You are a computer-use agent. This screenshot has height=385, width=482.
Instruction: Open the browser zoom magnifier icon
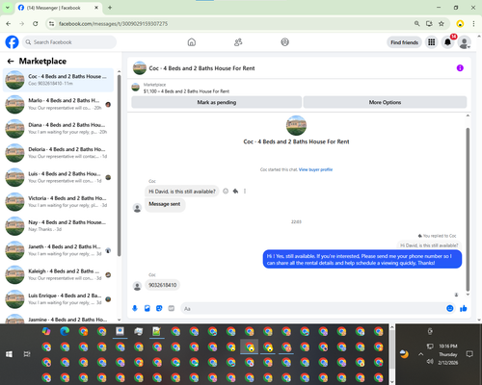point(416,23)
